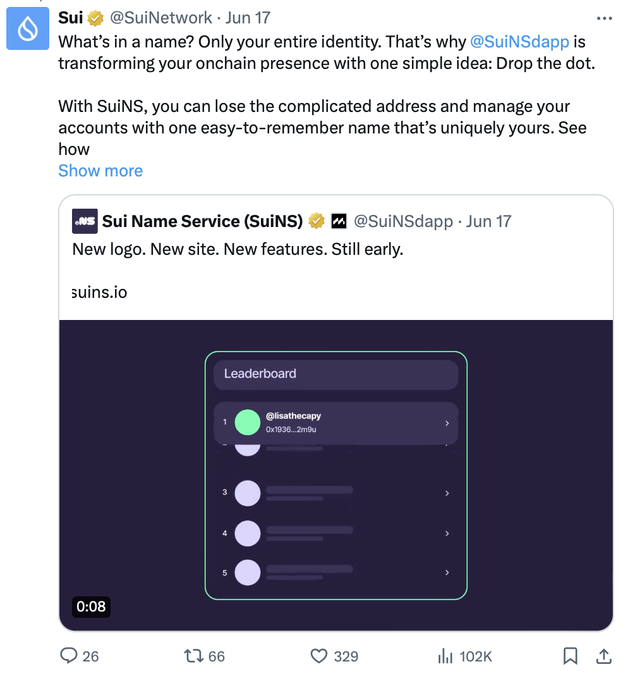Click the reply comment icon
Screen dimensions: 628x676
(x=68, y=656)
